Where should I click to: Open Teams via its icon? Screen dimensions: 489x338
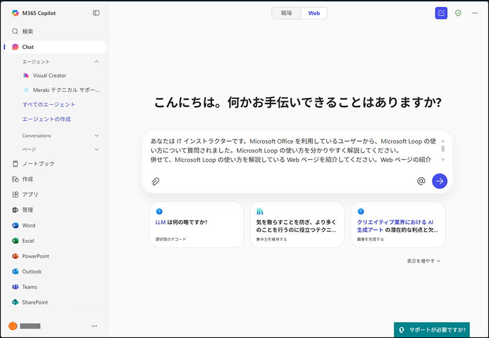15,287
